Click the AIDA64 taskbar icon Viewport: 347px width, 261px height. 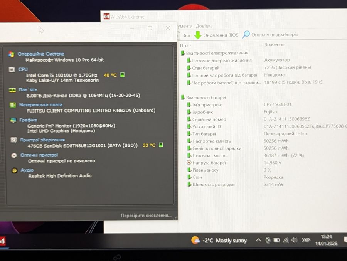click(x=2, y=241)
